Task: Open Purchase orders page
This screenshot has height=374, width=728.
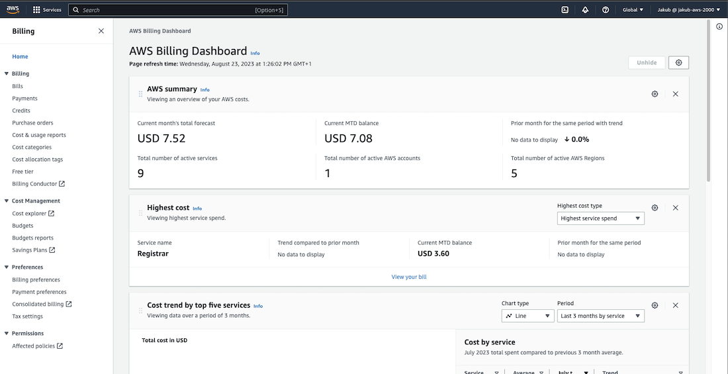Action: (32, 122)
